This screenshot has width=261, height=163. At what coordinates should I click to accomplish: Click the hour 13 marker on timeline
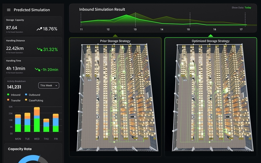(x=135, y=29)
